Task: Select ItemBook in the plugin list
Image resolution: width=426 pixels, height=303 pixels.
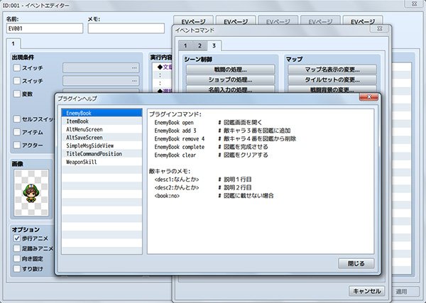Action: click(102, 121)
